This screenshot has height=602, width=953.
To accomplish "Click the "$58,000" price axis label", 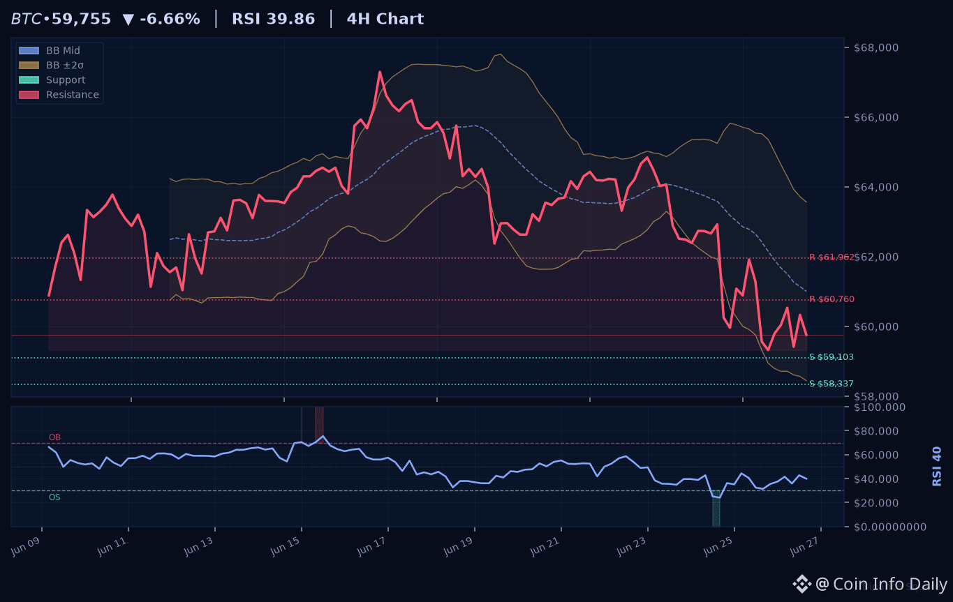I will click(876, 396).
